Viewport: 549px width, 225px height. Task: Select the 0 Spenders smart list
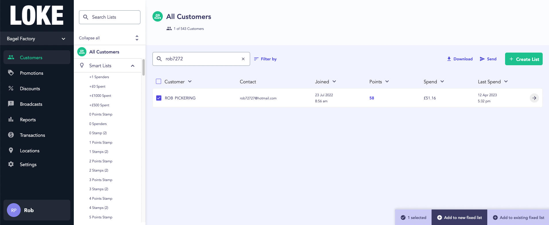point(98,124)
